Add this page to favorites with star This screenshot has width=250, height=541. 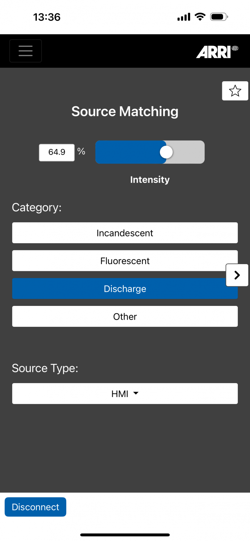click(x=235, y=91)
